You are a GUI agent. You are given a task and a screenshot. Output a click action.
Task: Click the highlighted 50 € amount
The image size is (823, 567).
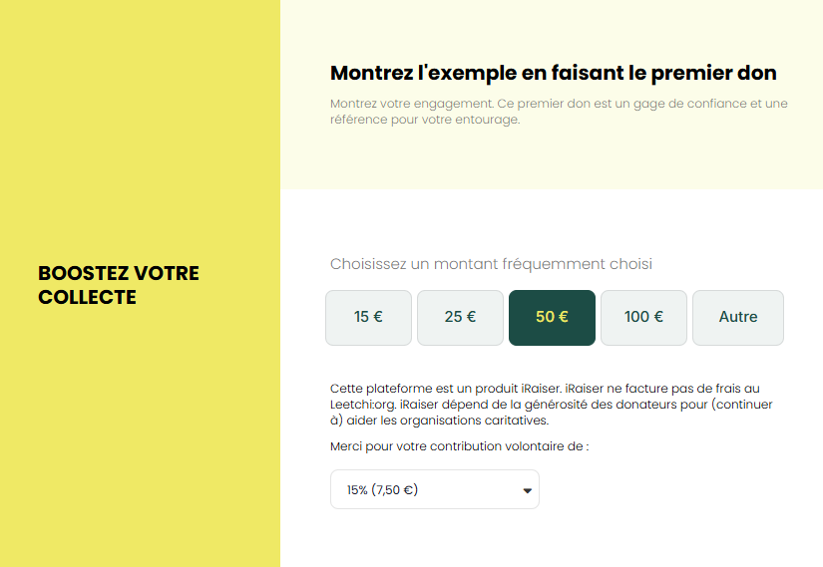point(552,318)
